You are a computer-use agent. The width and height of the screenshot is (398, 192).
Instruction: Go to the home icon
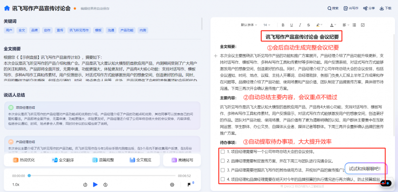[7, 8]
